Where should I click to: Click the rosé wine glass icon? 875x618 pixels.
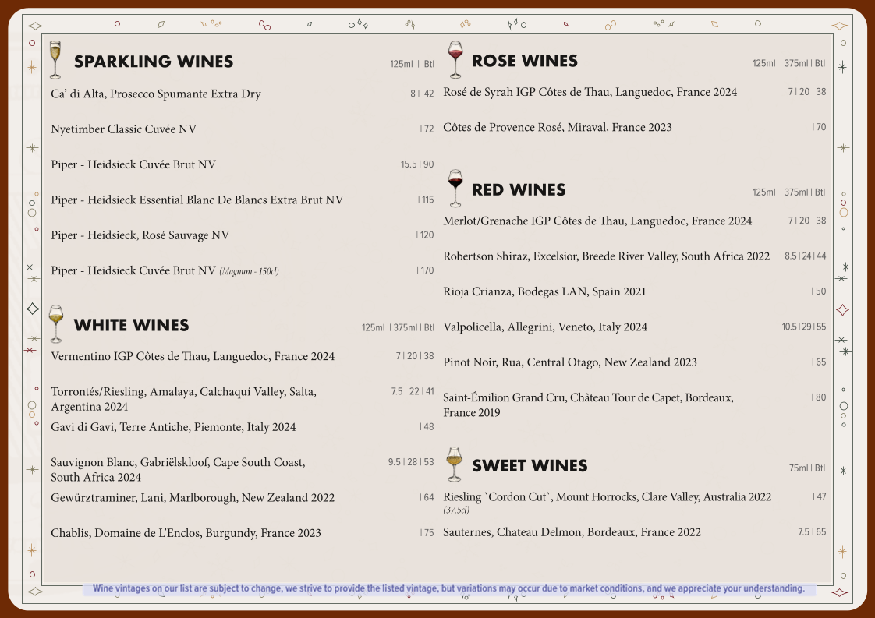click(455, 60)
